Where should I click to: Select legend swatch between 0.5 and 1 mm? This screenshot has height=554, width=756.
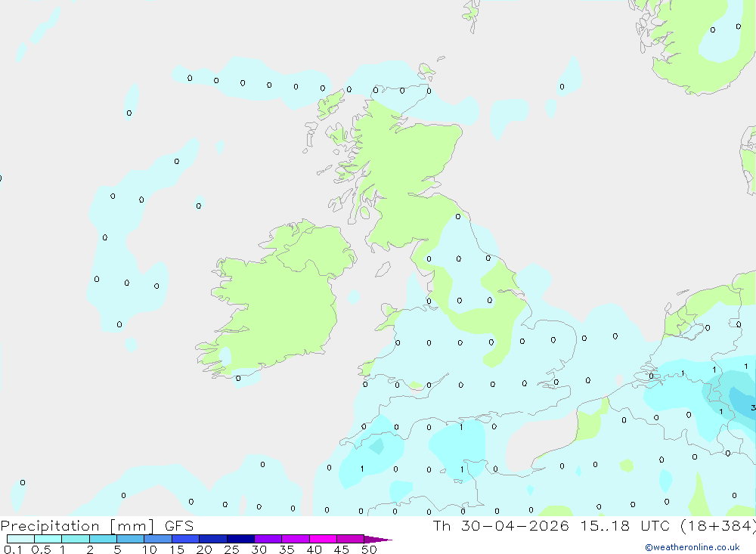click(48, 539)
